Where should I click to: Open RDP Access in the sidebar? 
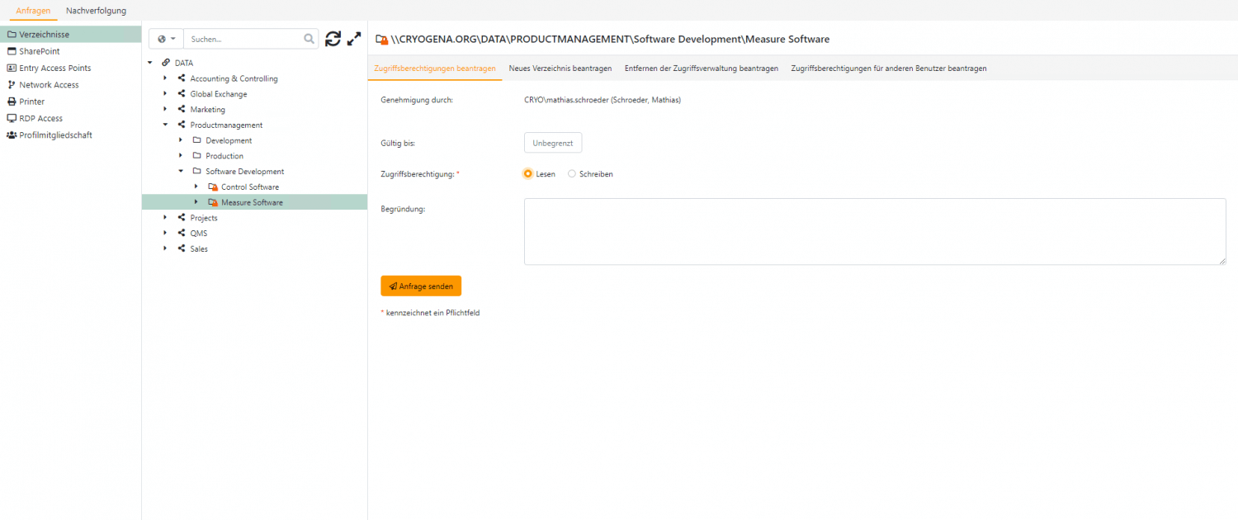pos(40,118)
